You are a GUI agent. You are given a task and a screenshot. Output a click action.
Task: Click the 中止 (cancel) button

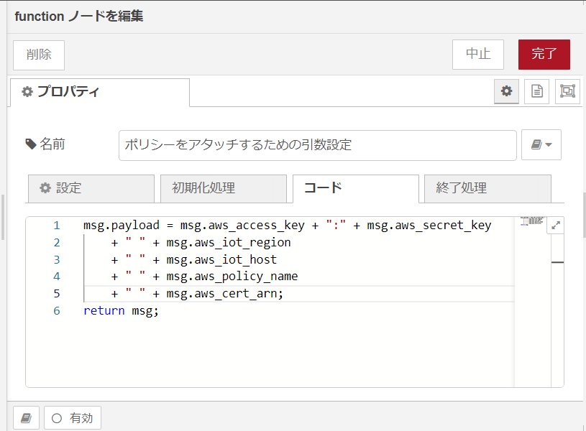(478, 55)
